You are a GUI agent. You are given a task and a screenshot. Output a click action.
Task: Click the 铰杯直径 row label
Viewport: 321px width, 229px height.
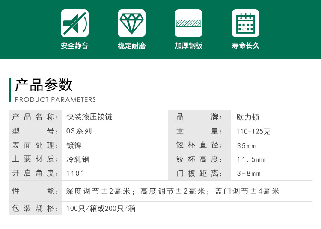[x=199, y=145]
